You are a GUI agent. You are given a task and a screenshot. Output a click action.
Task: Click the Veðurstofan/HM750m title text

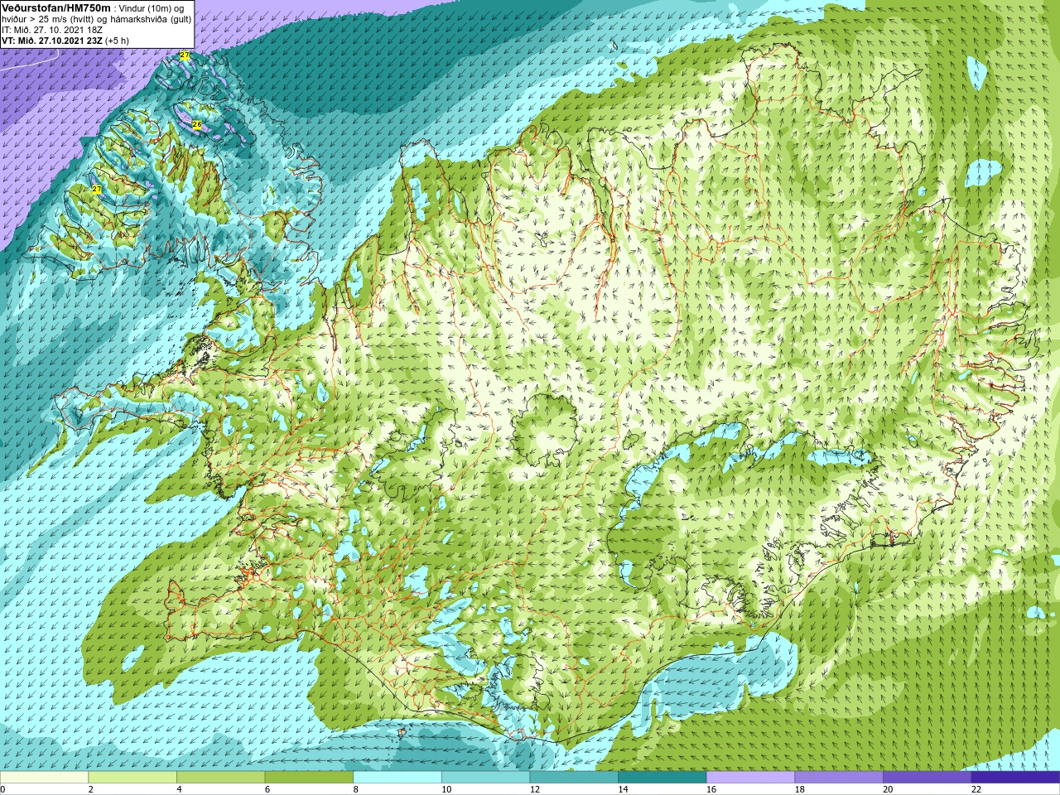[x=56, y=7]
